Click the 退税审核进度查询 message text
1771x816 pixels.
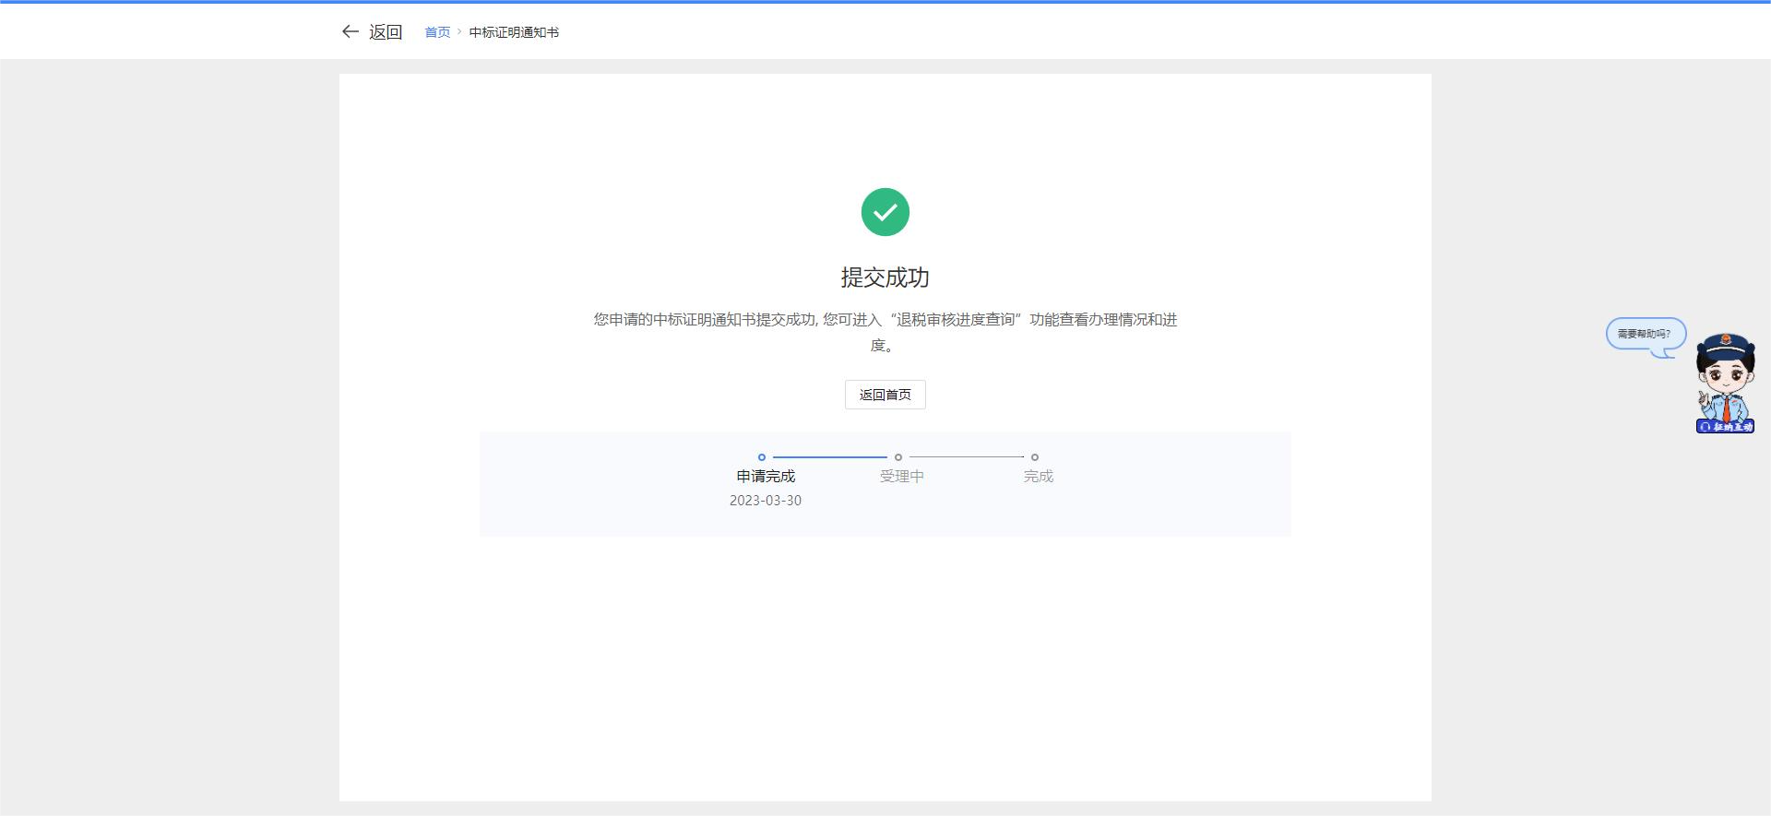956,320
